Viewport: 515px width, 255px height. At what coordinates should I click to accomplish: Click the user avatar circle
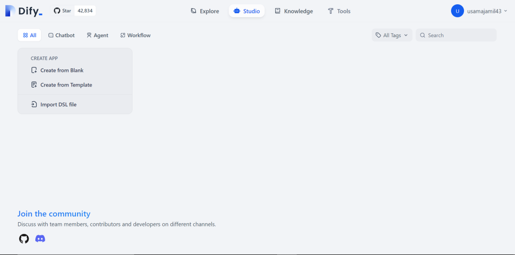(457, 11)
